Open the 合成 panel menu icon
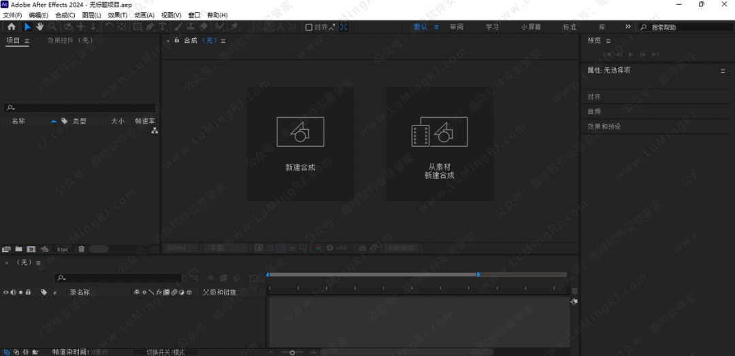The width and height of the screenshot is (735, 356). click(223, 41)
